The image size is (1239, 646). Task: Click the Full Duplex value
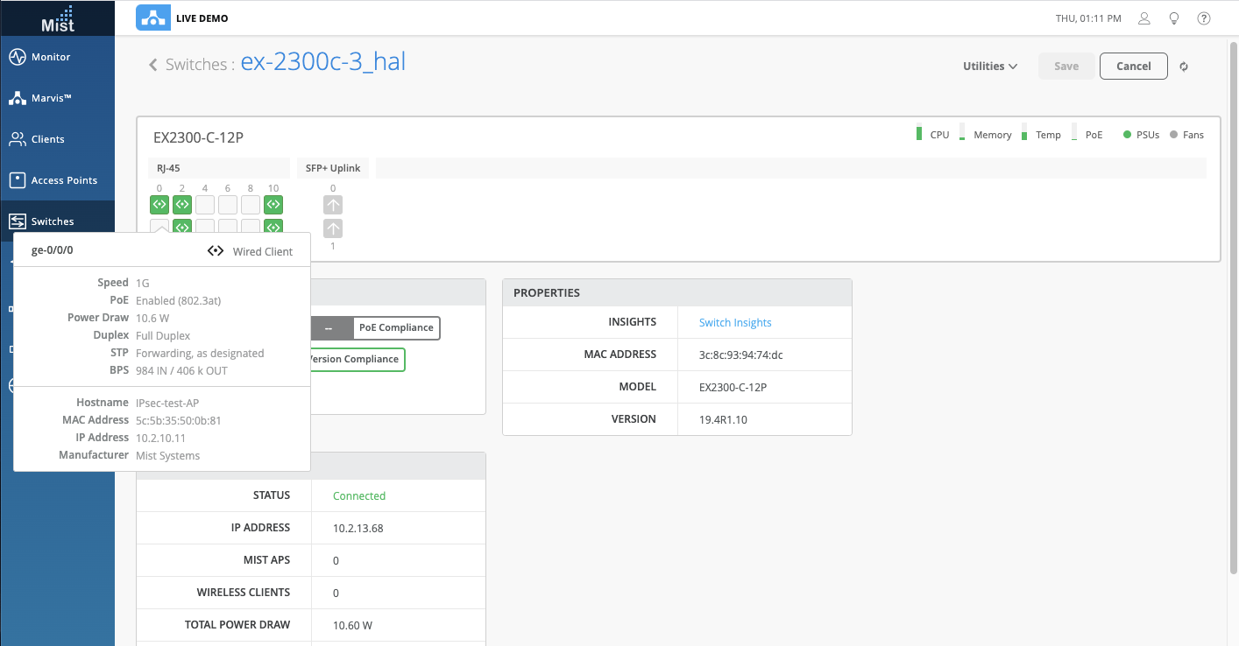163,335
